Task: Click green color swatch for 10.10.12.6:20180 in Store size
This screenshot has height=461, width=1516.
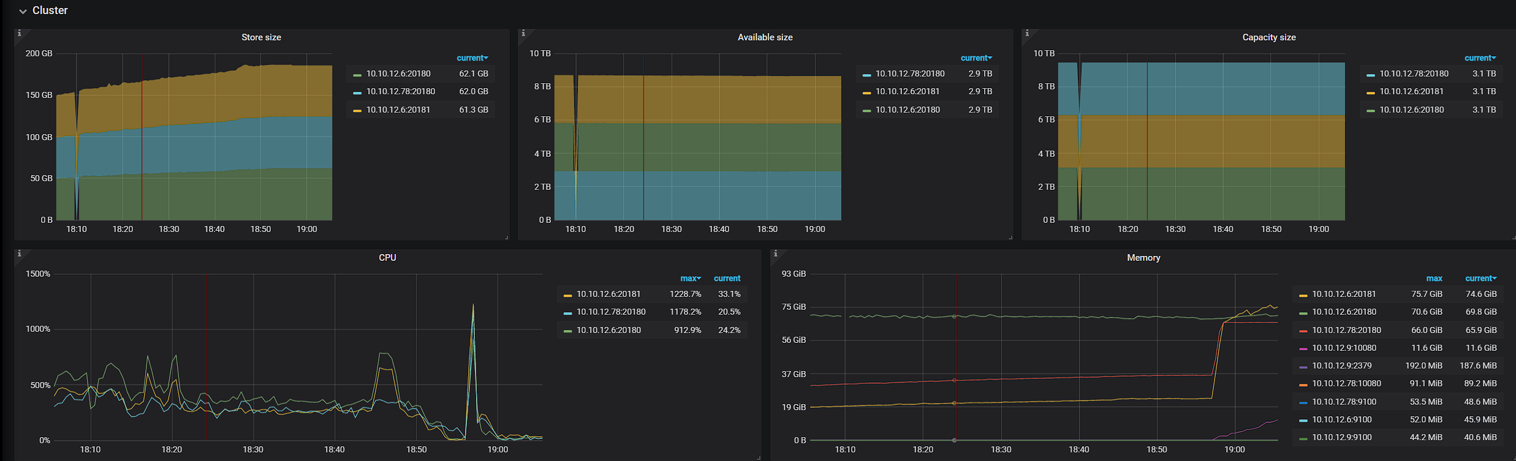Action: click(x=357, y=75)
